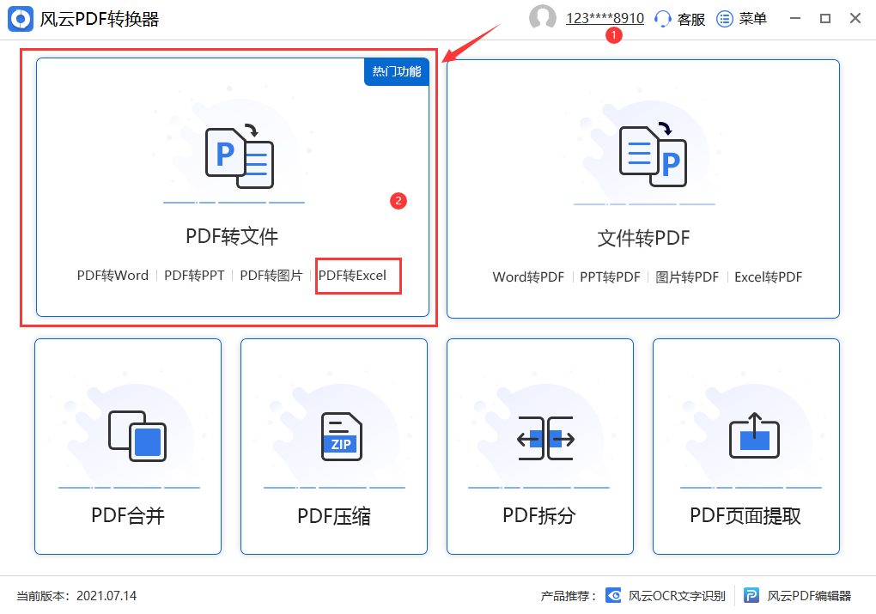Click the user avatar icon
The width and height of the screenshot is (876, 614).
pyautogui.click(x=543, y=17)
